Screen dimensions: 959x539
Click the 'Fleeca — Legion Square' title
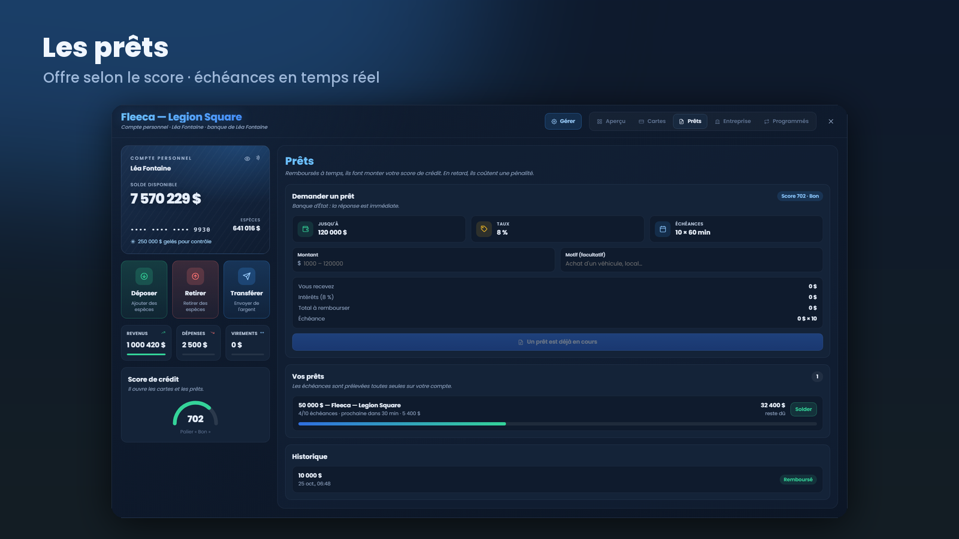click(x=181, y=117)
